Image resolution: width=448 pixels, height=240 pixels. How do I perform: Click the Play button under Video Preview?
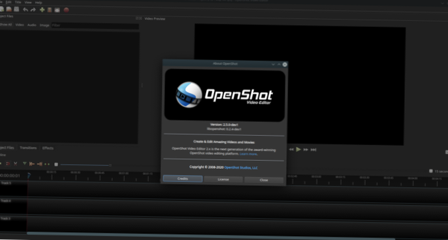298,150
